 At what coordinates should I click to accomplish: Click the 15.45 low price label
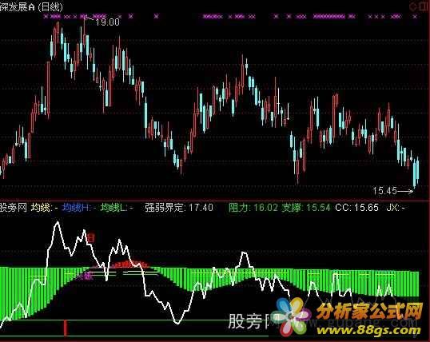pos(384,191)
